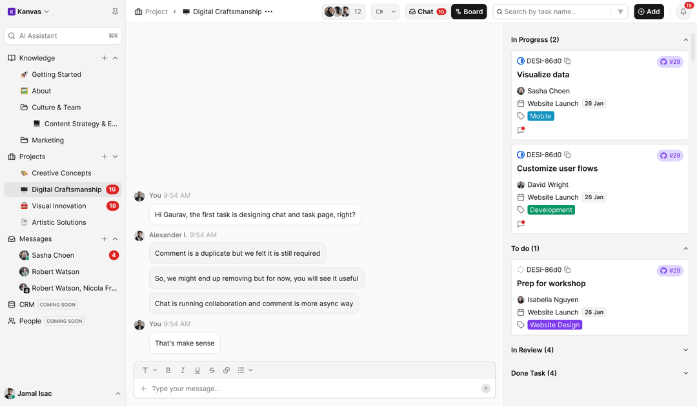This screenshot has width=697, height=406.
Task: Insert a link in the message toolbar
Action: [x=227, y=370]
